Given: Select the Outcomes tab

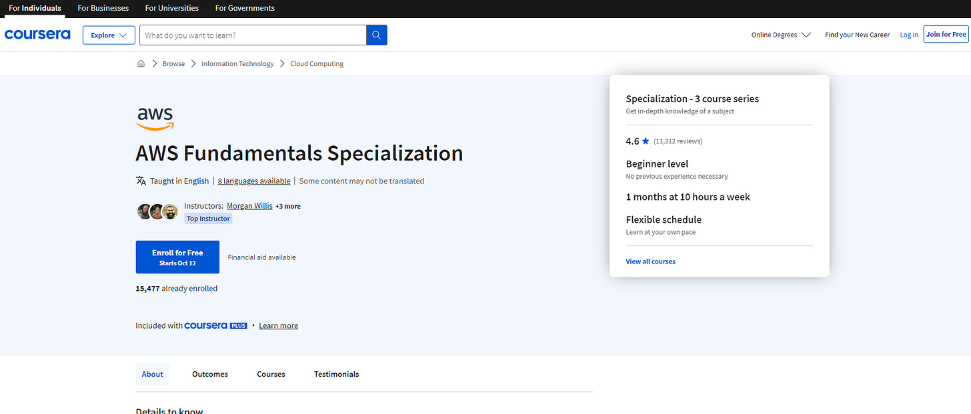Looking at the screenshot, I should coord(210,374).
